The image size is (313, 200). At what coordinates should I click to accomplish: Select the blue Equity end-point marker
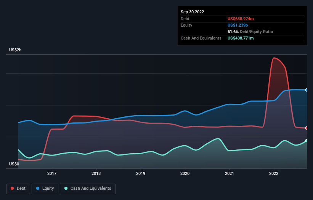coord(307,90)
